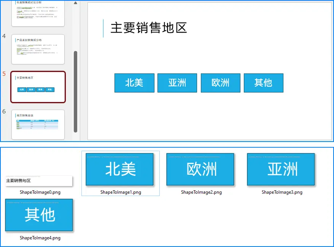This screenshot has width=334, height=247.
Task: Select the 欧洲 shape on the slide
Action: coord(220,83)
